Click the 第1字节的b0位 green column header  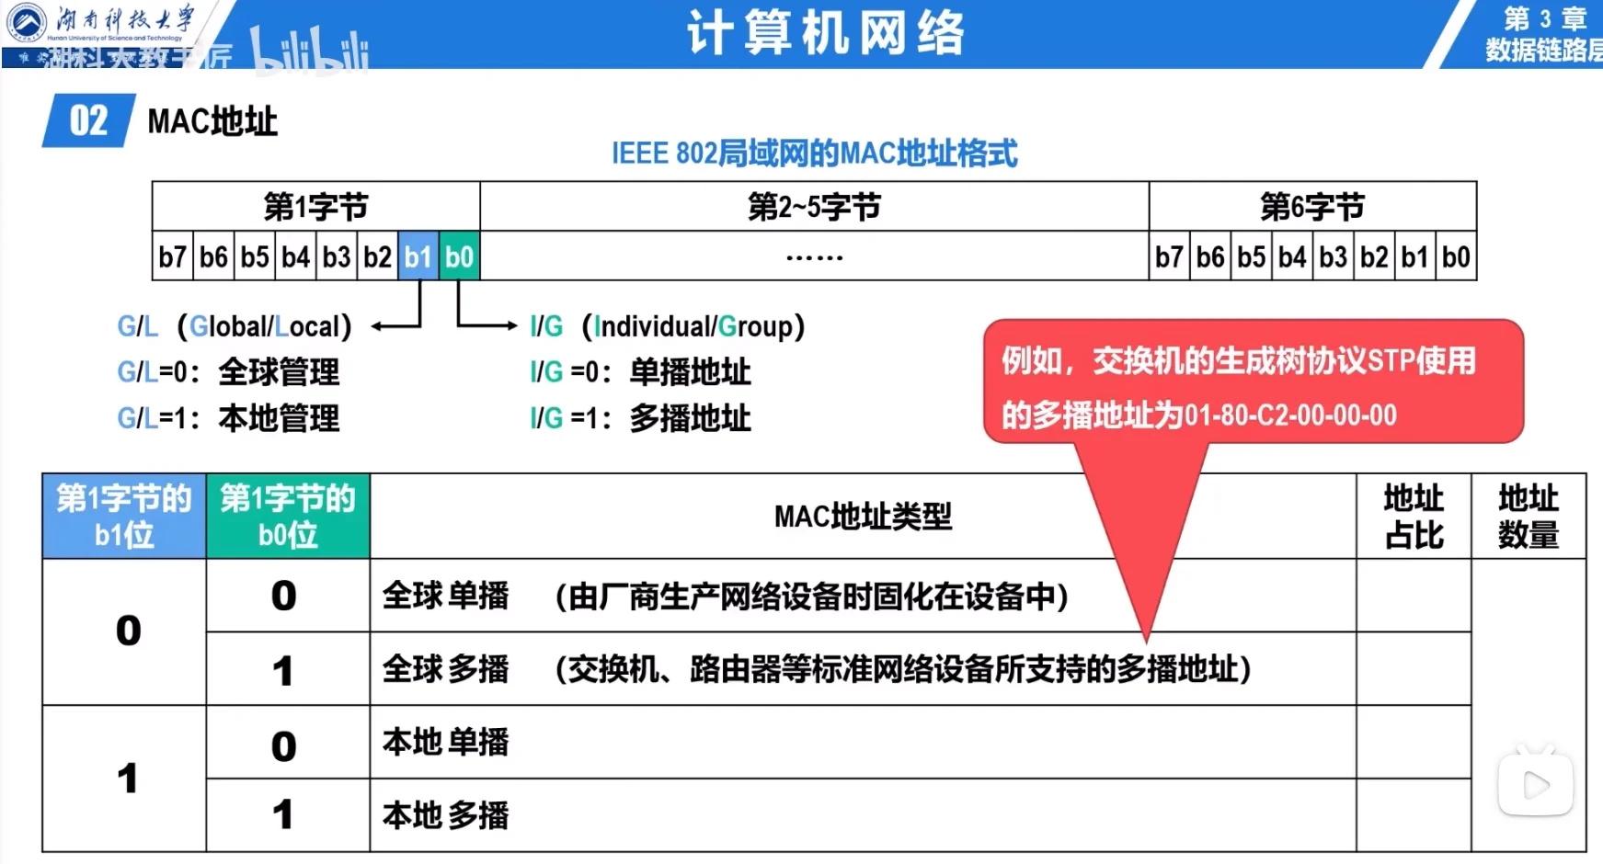tap(288, 517)
